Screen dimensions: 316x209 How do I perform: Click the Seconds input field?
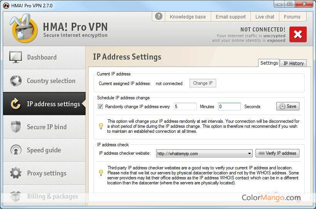coord(229,107)
